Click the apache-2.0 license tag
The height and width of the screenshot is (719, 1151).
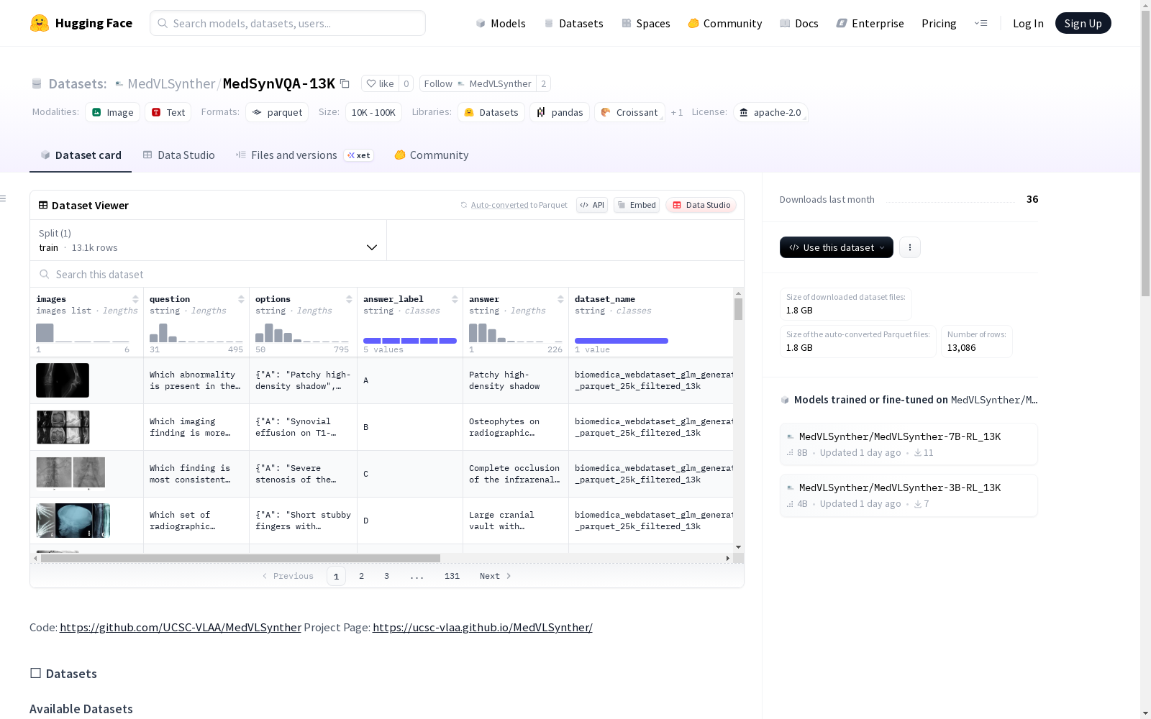pos(770,112)
